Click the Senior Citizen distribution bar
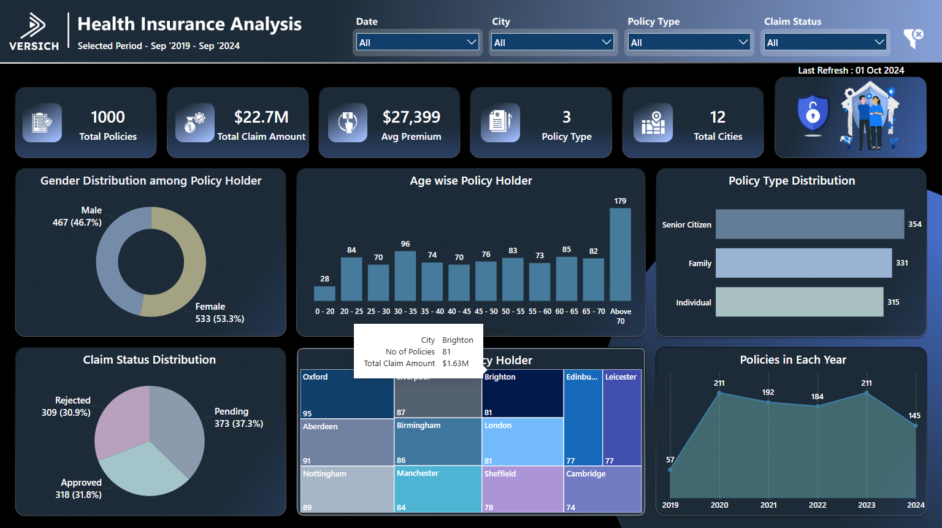 [810, 224]
